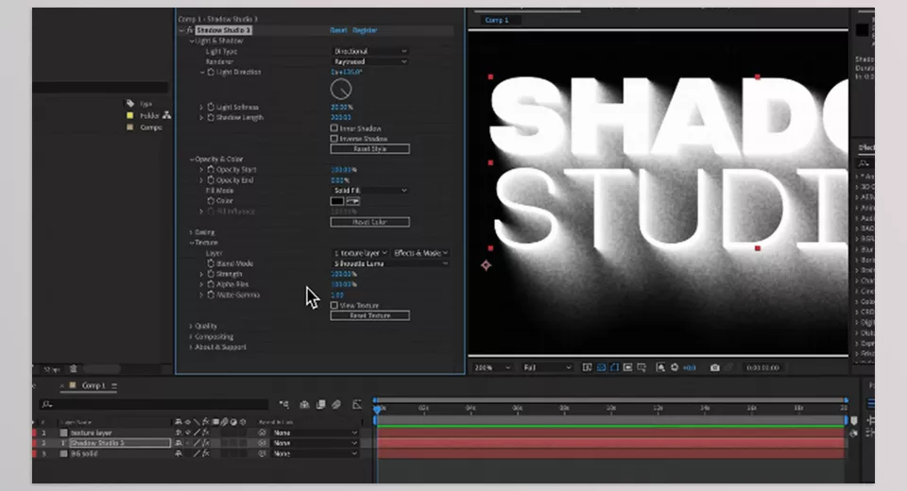Open the Blend Mode Stencil Luma dropdown
This screenshot has width=907, height=491.
point(390,263)
